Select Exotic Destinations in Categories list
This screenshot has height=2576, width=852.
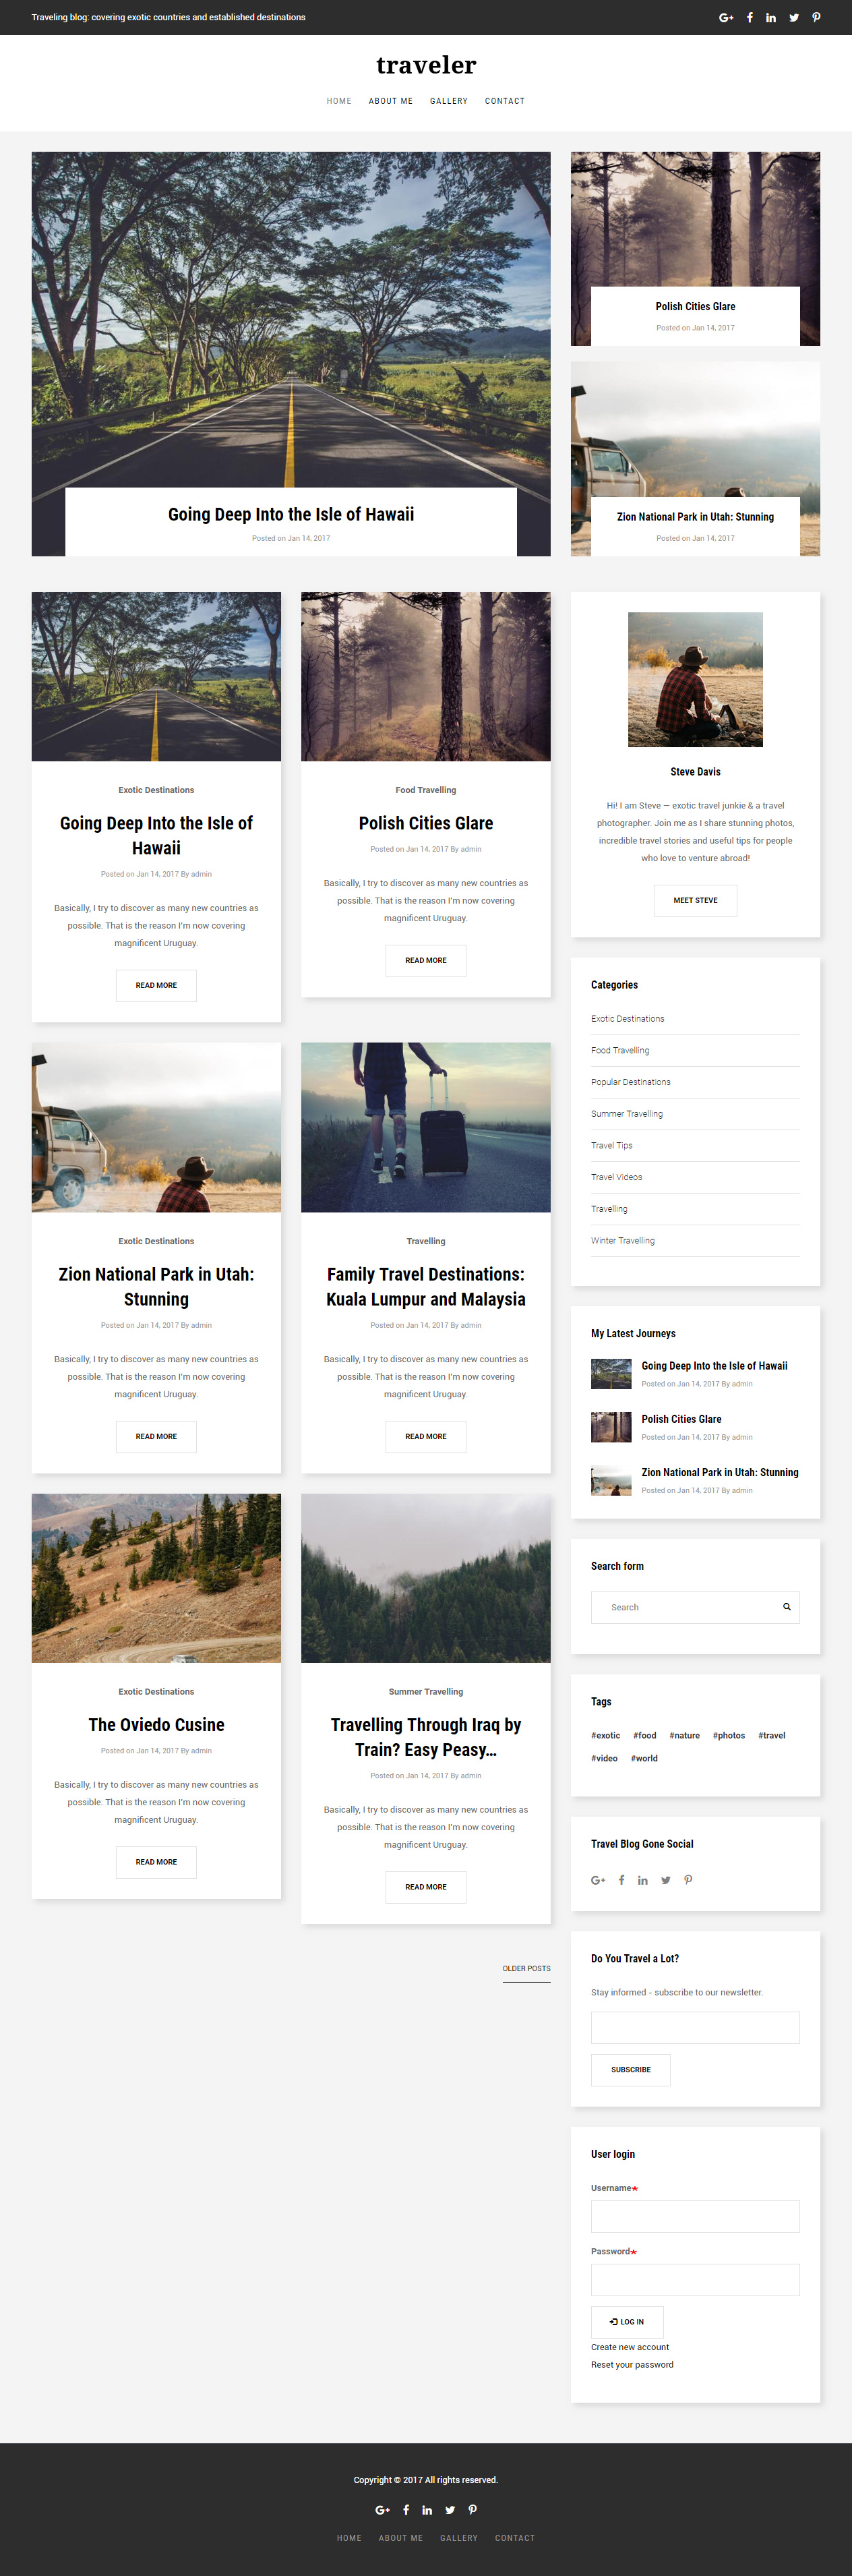(x=627, y=1019)
